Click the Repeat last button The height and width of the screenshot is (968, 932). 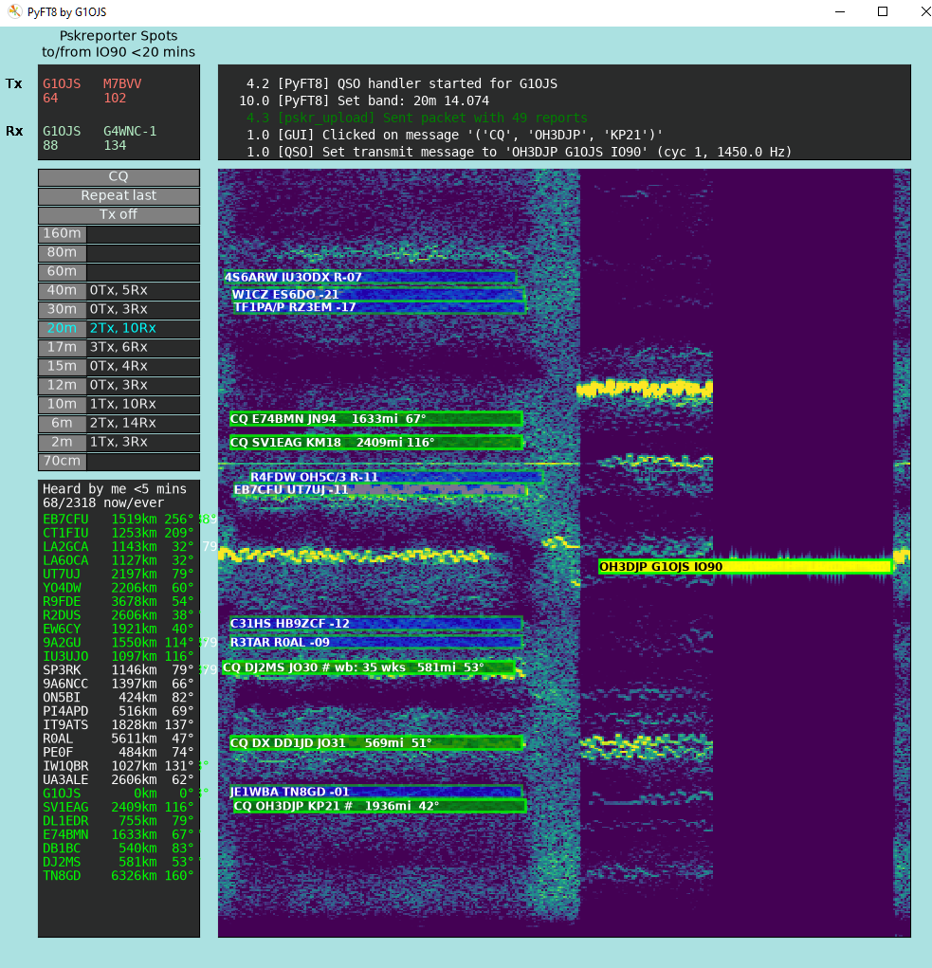point(119,196)
